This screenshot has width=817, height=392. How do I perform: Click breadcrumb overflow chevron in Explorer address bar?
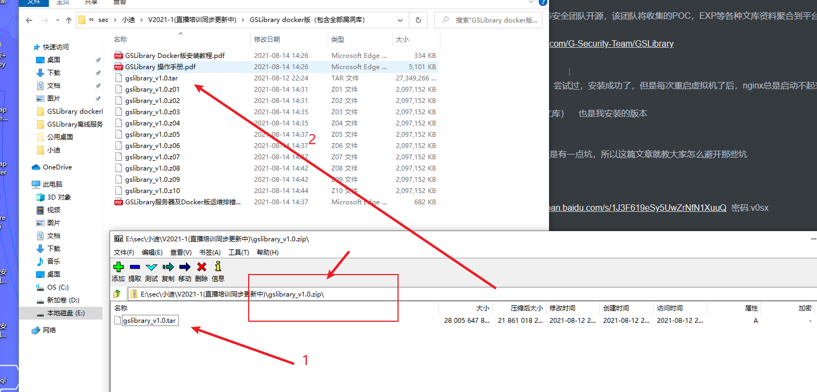click(x=92, y=20)
